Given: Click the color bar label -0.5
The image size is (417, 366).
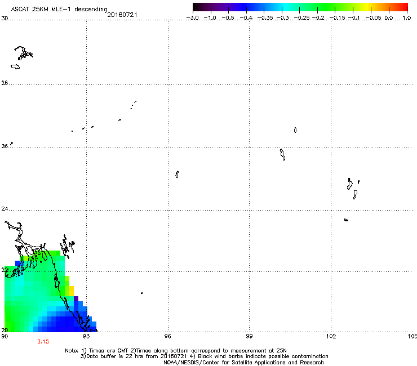Looking at the screenshot, I should 228,18.
